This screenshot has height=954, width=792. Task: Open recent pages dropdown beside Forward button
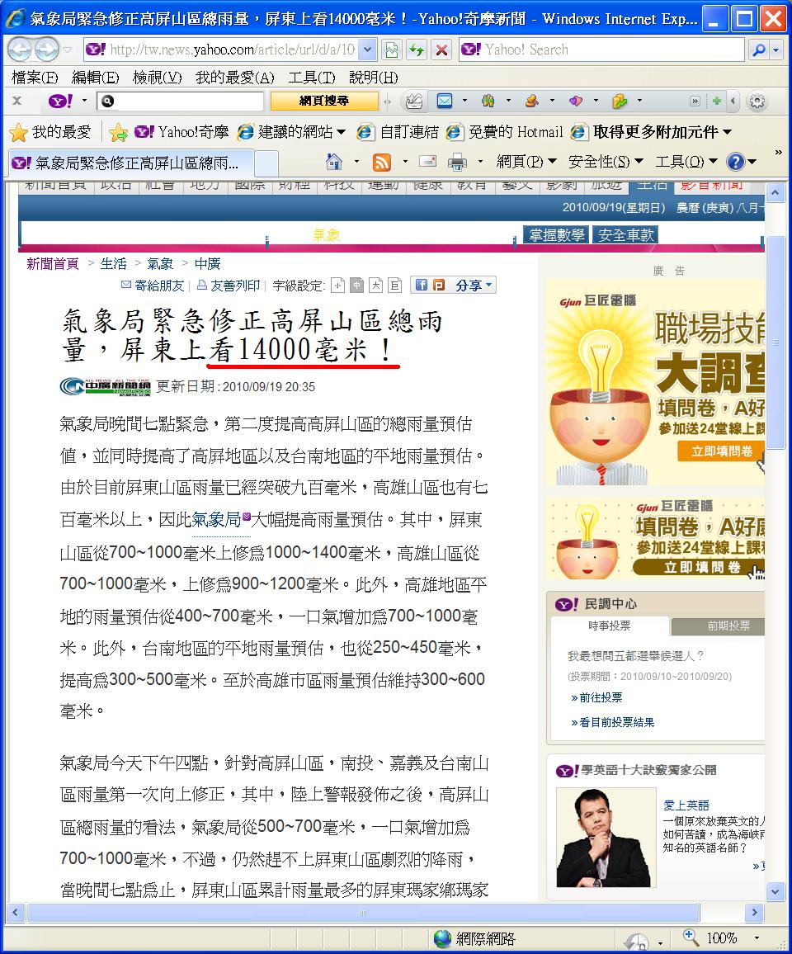click(68, 50)
